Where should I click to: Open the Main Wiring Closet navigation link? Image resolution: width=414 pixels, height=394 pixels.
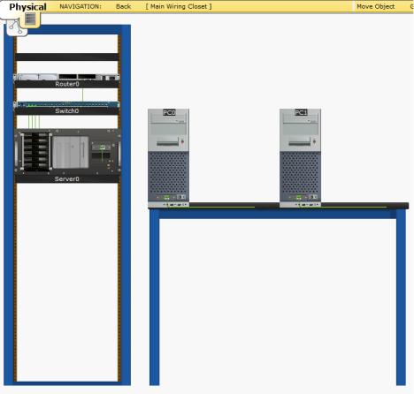[179, 6]
